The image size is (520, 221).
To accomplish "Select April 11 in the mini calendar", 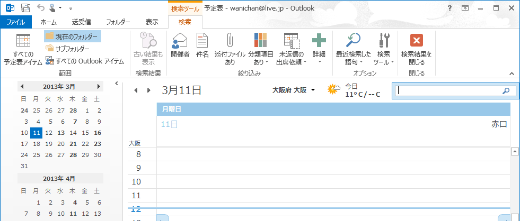I will click(x=73, y=214).
